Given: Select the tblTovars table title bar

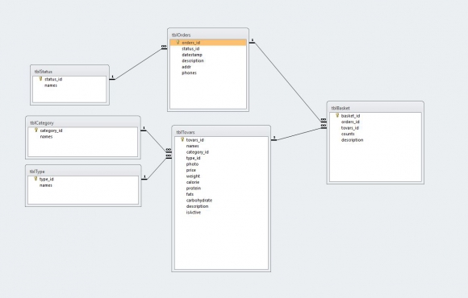Looking at the screenshot, I should 221,132.
